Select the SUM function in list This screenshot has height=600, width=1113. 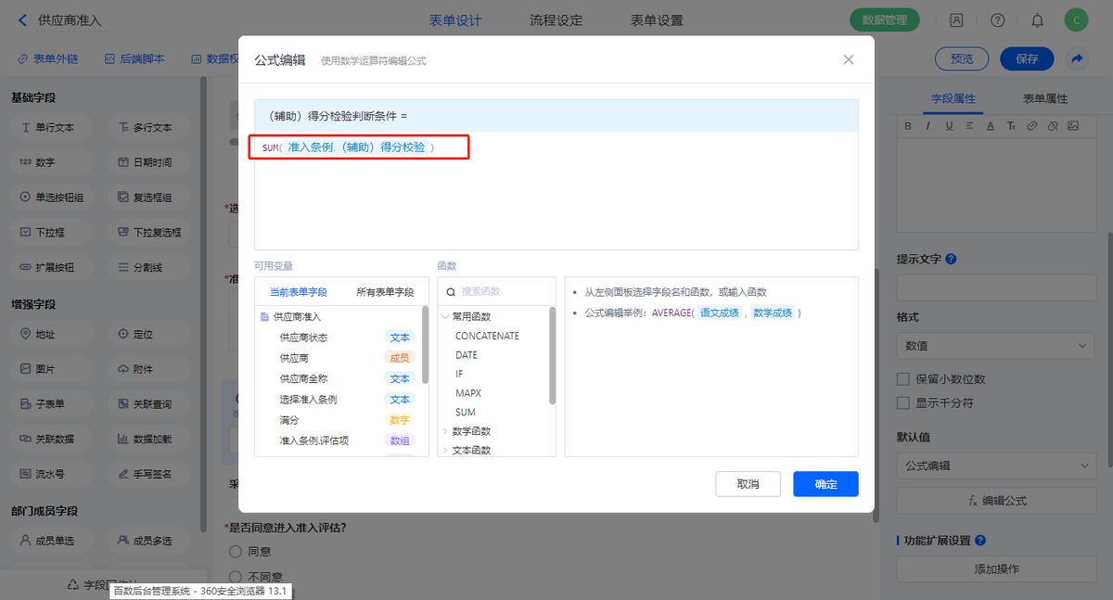[x=465, y=412]
